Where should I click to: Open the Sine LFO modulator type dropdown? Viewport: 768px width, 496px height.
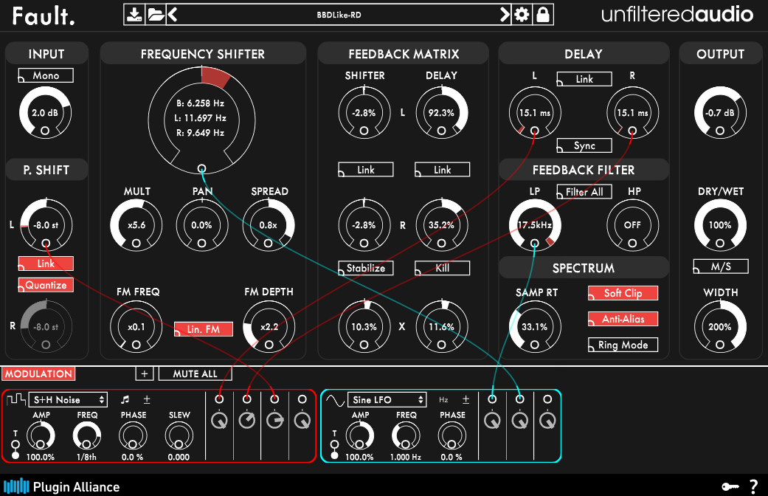(388, 400)
